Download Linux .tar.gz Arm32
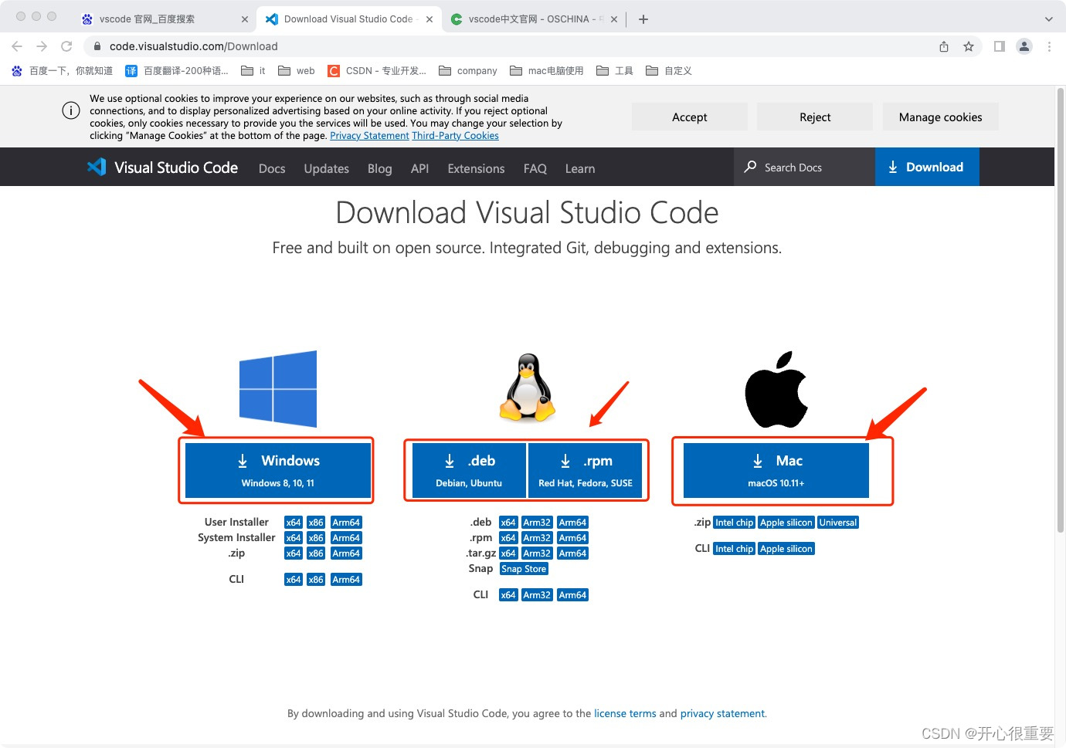 click(x=537, y=553)
